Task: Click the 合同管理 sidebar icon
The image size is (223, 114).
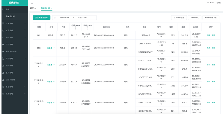Action: 3,65
